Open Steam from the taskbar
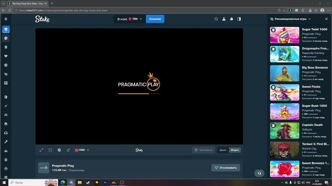Image resolution: width=332 pixels, height=186 pixels. point(88,183)
